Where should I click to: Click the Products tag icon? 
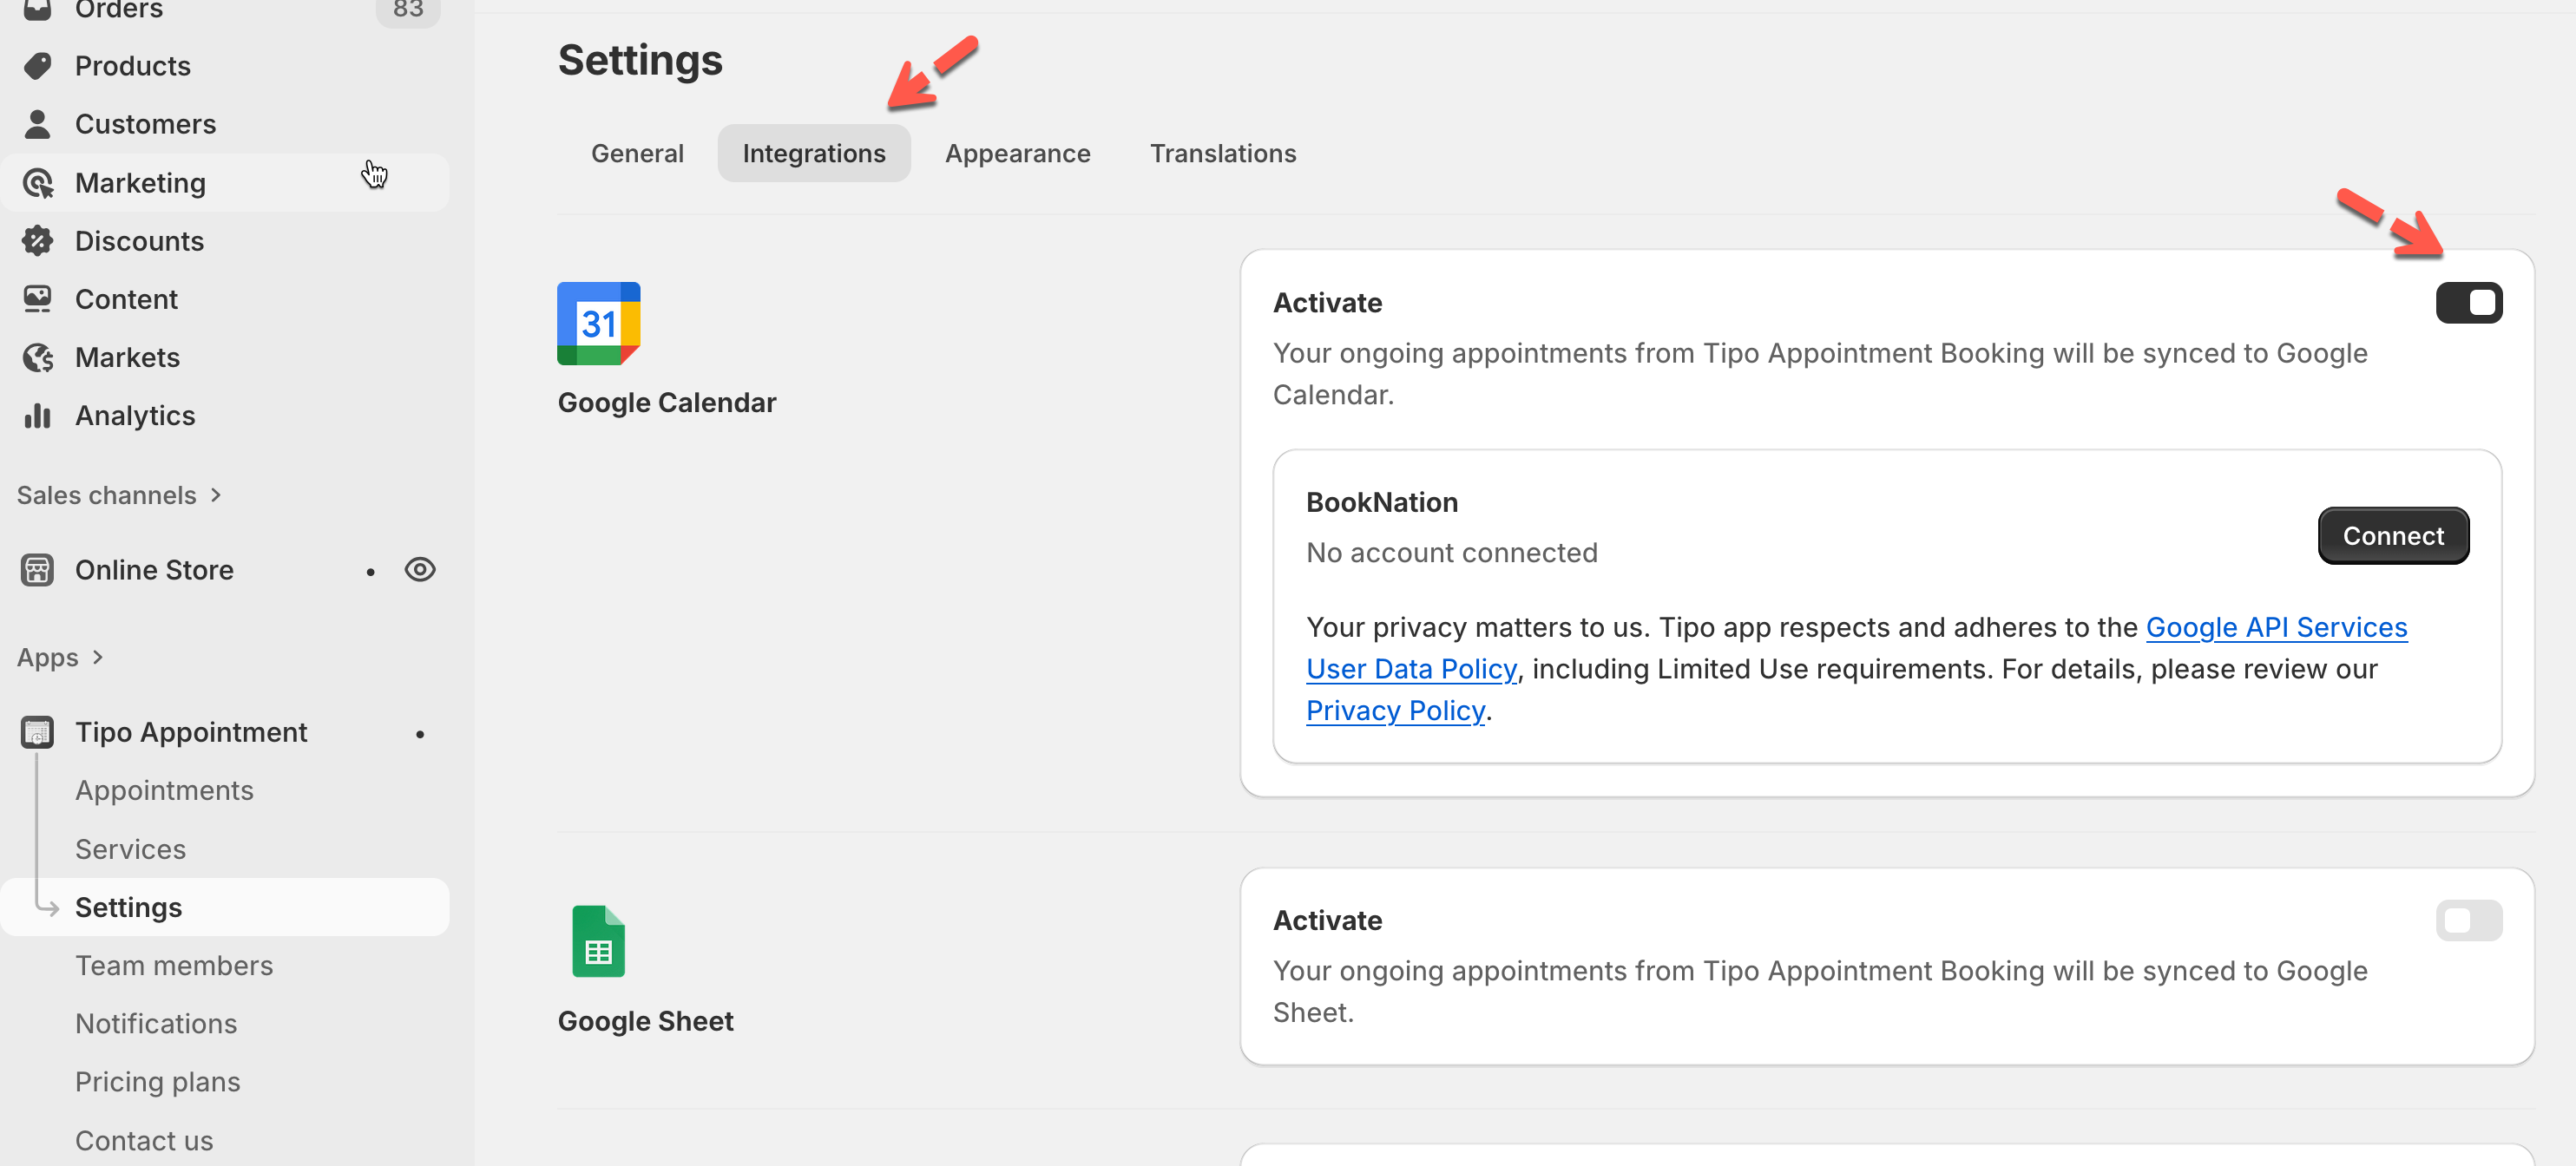[x=38, y=66]
